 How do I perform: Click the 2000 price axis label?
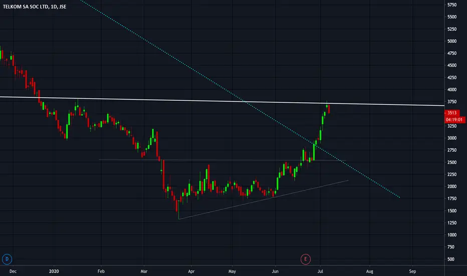452,187
